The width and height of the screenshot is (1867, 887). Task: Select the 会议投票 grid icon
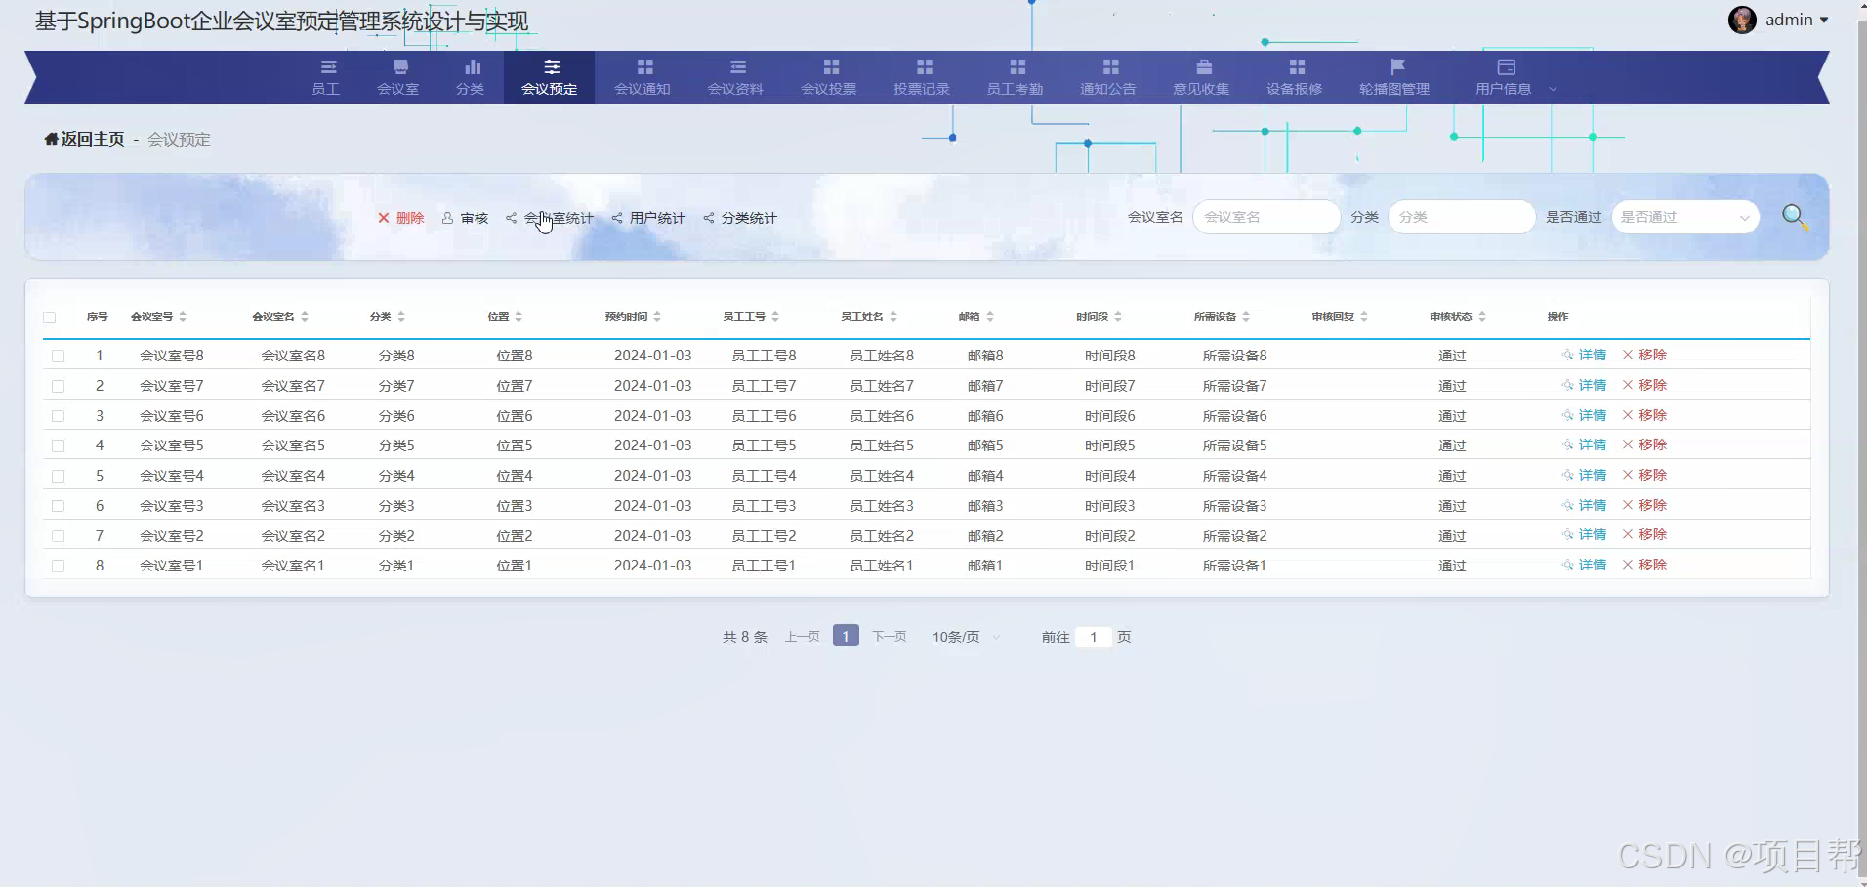click(831, 66)
